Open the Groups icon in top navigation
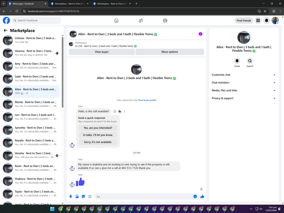The width and height of the screenshot is (284, 213). pos(165,20)
